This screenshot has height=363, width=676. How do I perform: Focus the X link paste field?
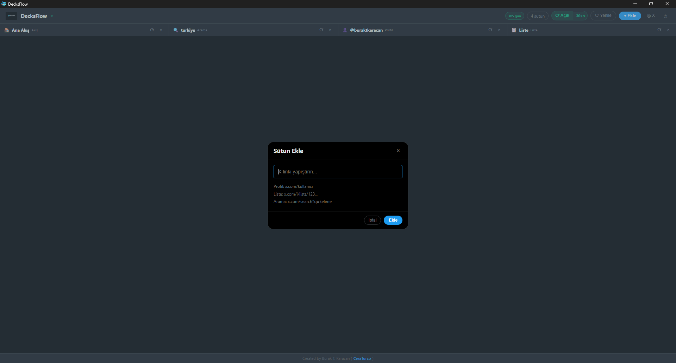pos(338,172)
